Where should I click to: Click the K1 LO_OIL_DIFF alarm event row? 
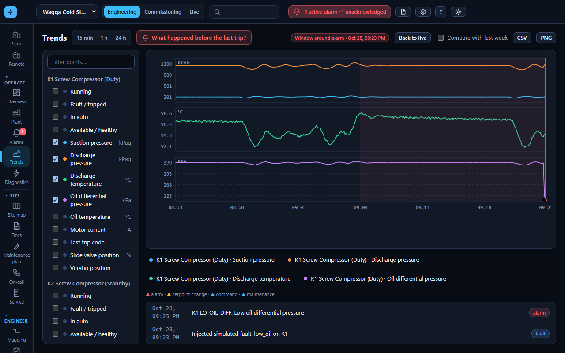(351, 313)
